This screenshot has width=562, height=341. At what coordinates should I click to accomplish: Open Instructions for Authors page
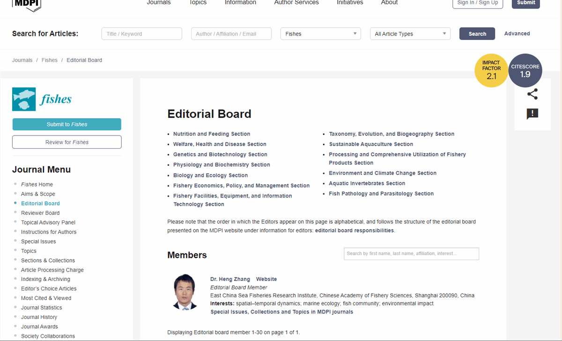(49, 232)
